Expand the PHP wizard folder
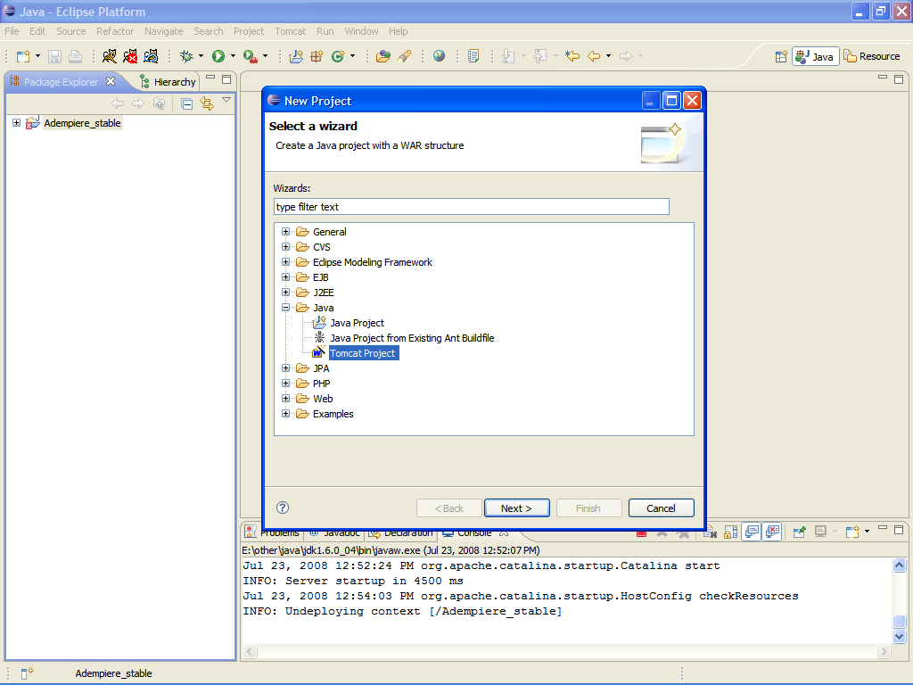This screenshot has width=913, height=685. pyautogui.click(x=286, y=384)
